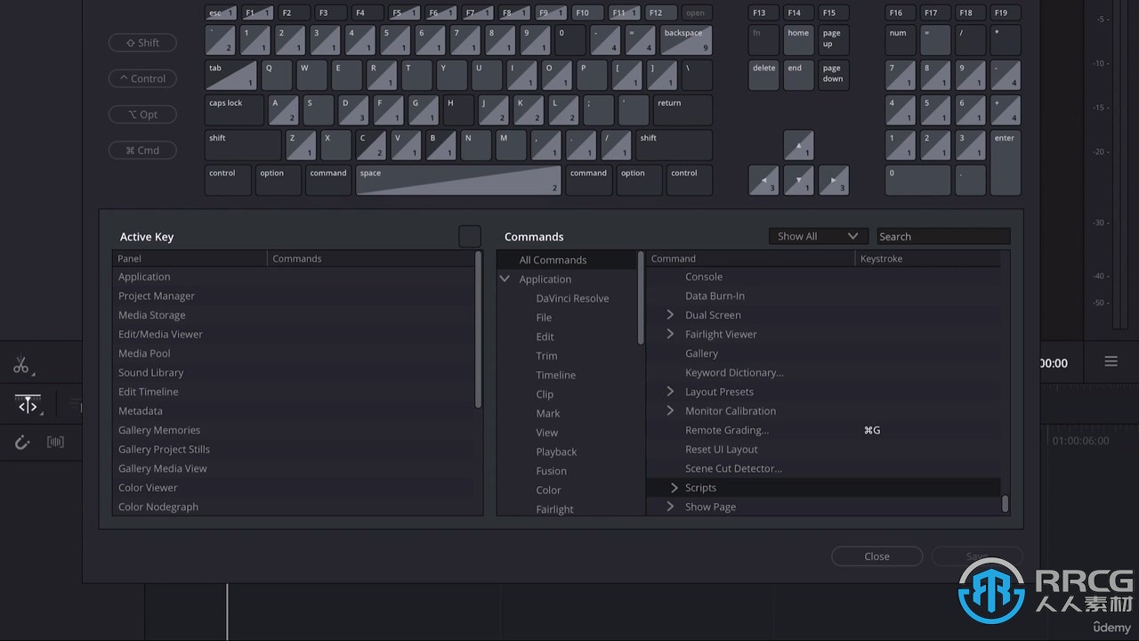Screen dimensions: 1139x641
Task: Collapse the Application category in Commands tree
Action: [505, 279]
